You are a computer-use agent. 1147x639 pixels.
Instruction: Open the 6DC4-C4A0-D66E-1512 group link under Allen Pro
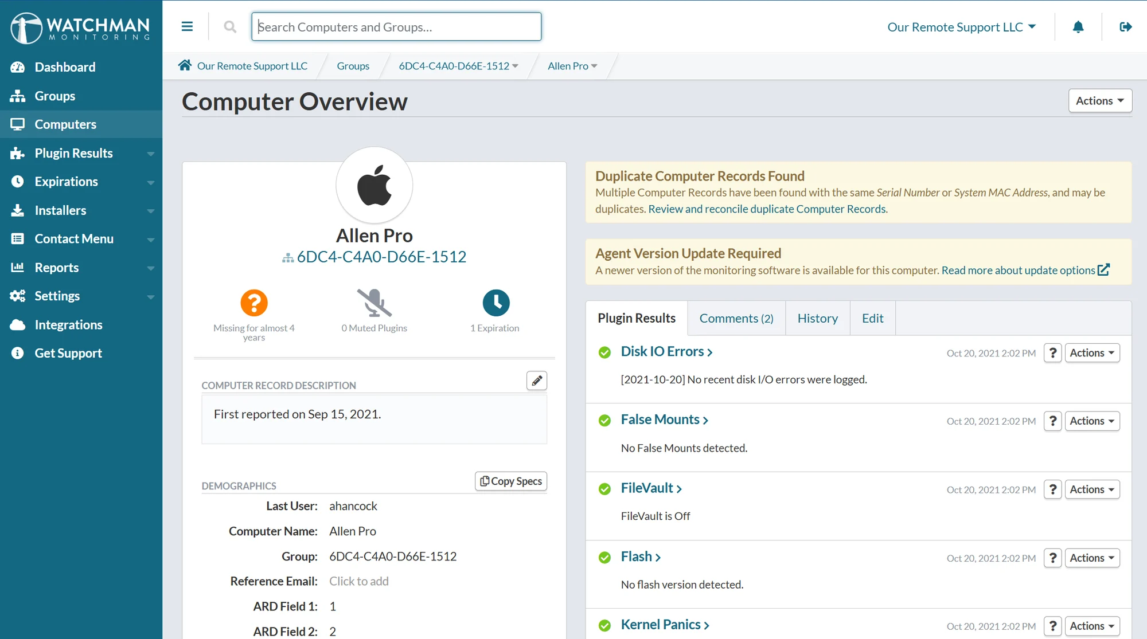(x=381, y=257)
